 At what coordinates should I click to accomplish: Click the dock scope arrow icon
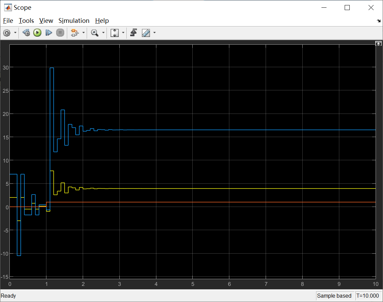(379, 21)
